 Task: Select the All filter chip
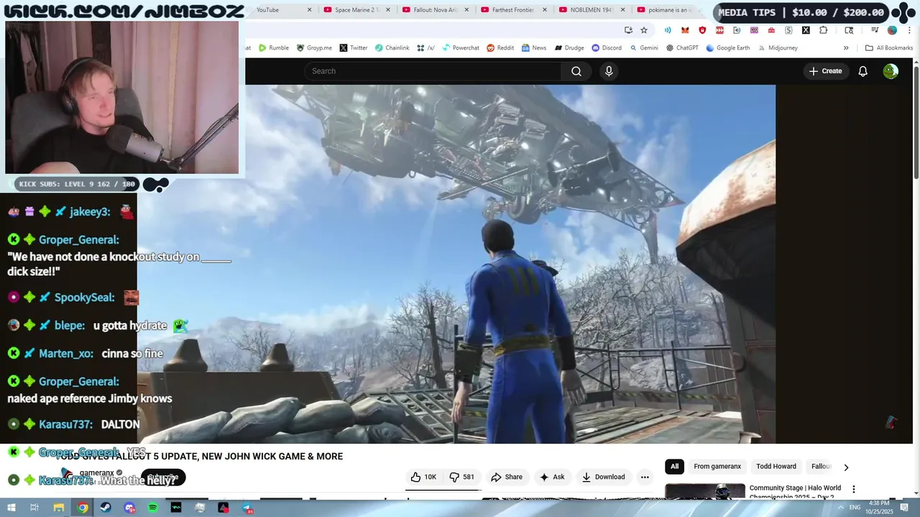pyautogui.click(x=674, y=467)
